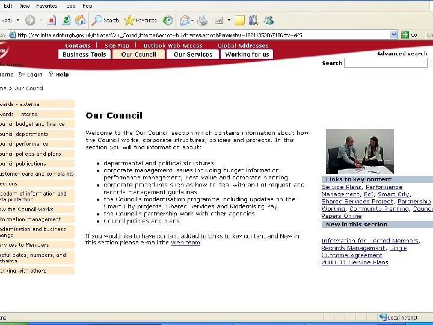Click inside the Search text field
Image resolution: width=433 pixels, height=325 pixels.
click(x=385, y=63)
